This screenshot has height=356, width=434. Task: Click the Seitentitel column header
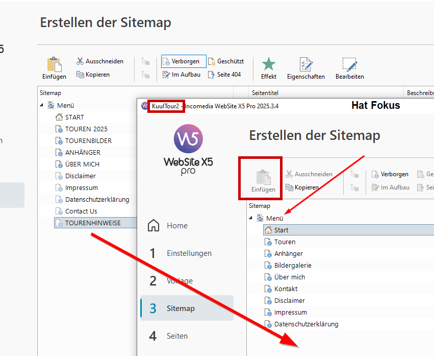point(264,93)
